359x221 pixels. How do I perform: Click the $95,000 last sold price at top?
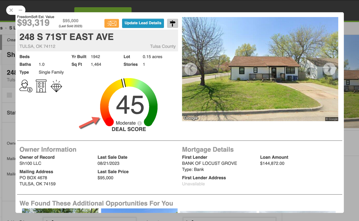tap(71, 21)
